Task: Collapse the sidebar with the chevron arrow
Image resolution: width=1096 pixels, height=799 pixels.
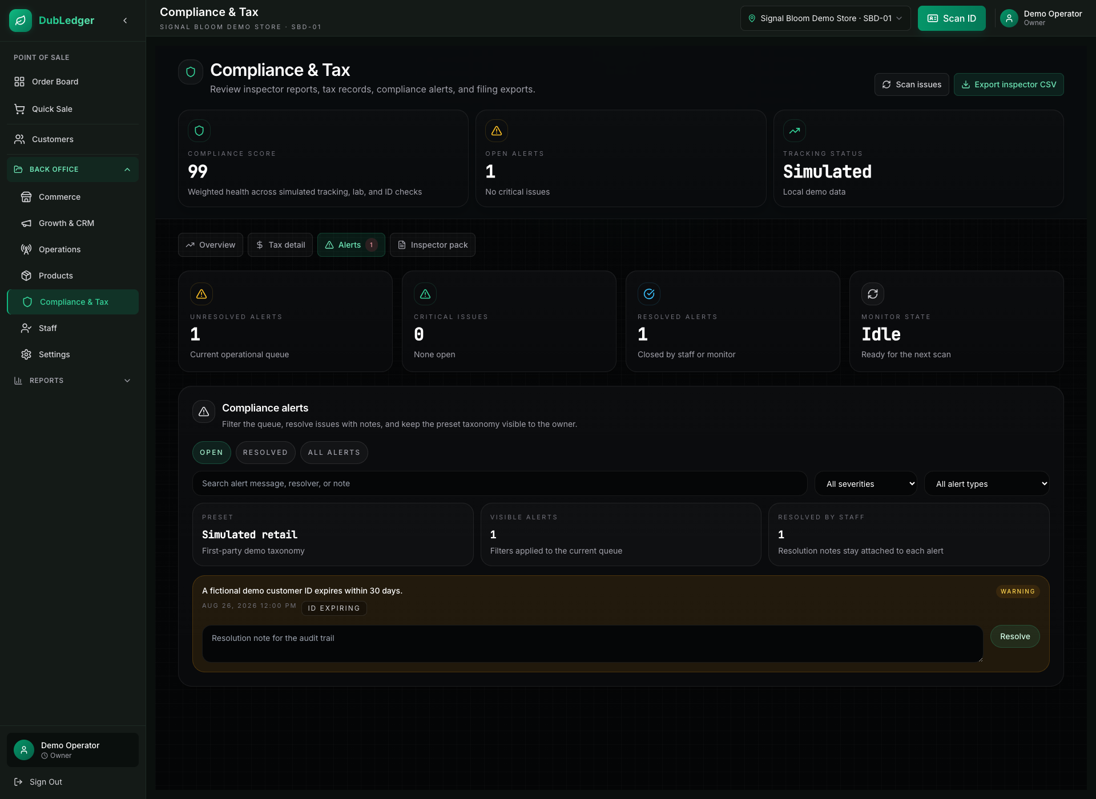Action: 125,21
